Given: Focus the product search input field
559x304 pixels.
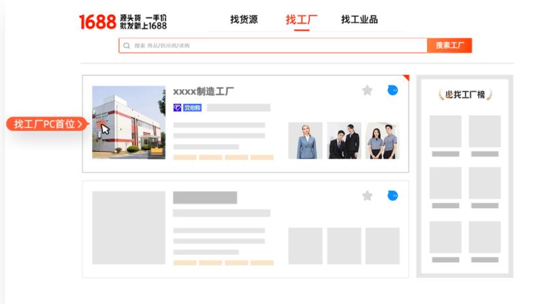Looking at the screenshot, I should point(274,46).
